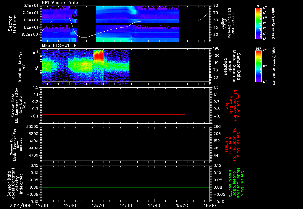Image resolution: width=303 pixels, height=209 pixels.
Task: Click the '2.5e+01' sector tick label
Action: point(31,13)
